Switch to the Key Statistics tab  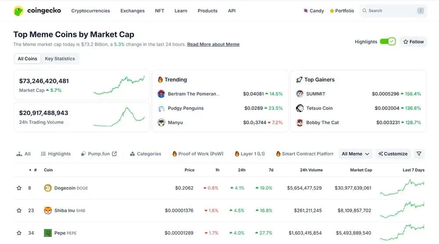(60, 58)
